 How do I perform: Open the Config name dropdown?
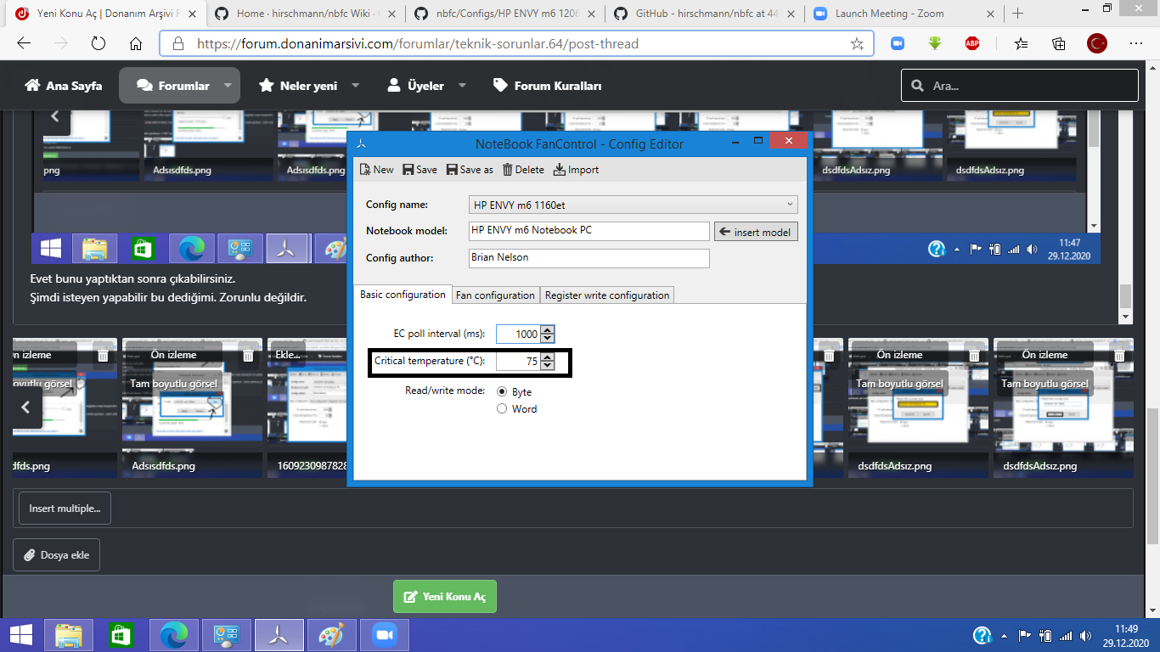(x=633, y=205)
